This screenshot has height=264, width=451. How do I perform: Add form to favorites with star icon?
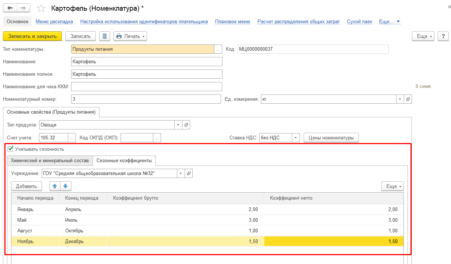(x=42, y=8)
